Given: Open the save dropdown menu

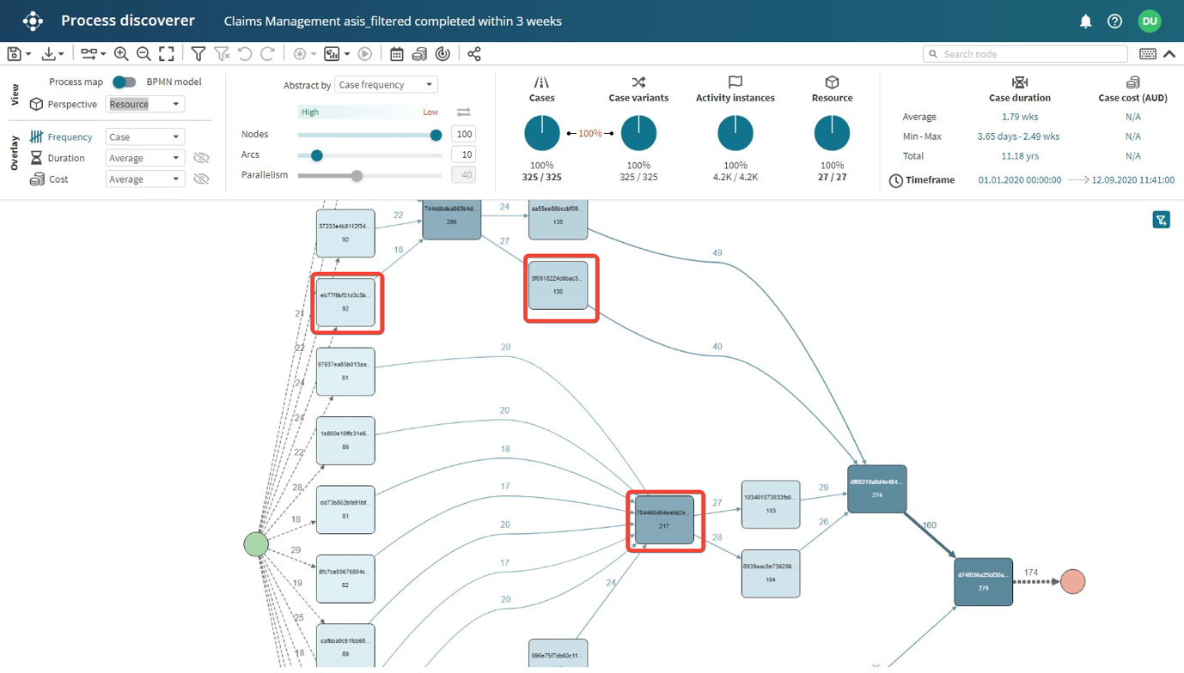Looking at the screenshot, I should [x=18, y=54].
